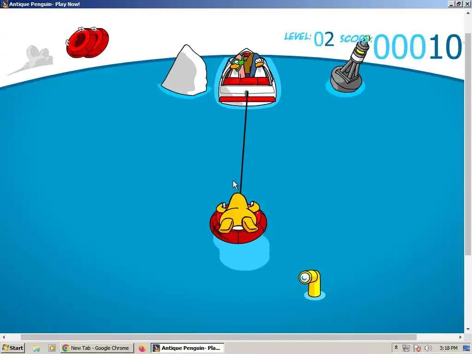Open Firefox from the taskbar
The height and width of the screenshot is (354, 472).
pyautogui.click(x=142, y=348)
